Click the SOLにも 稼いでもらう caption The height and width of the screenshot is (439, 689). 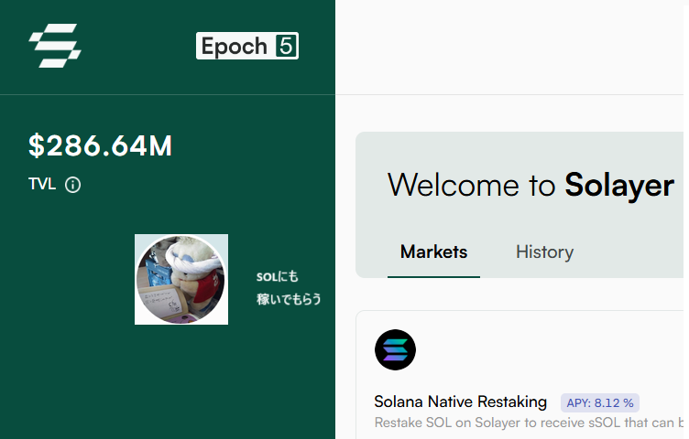click(289, 288)
